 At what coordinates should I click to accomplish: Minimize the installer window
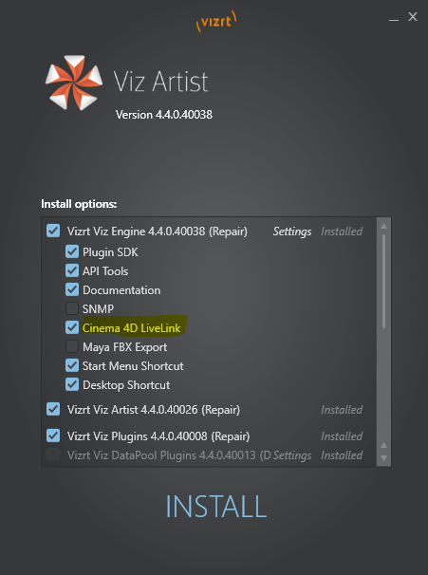[x=394, y=19]
